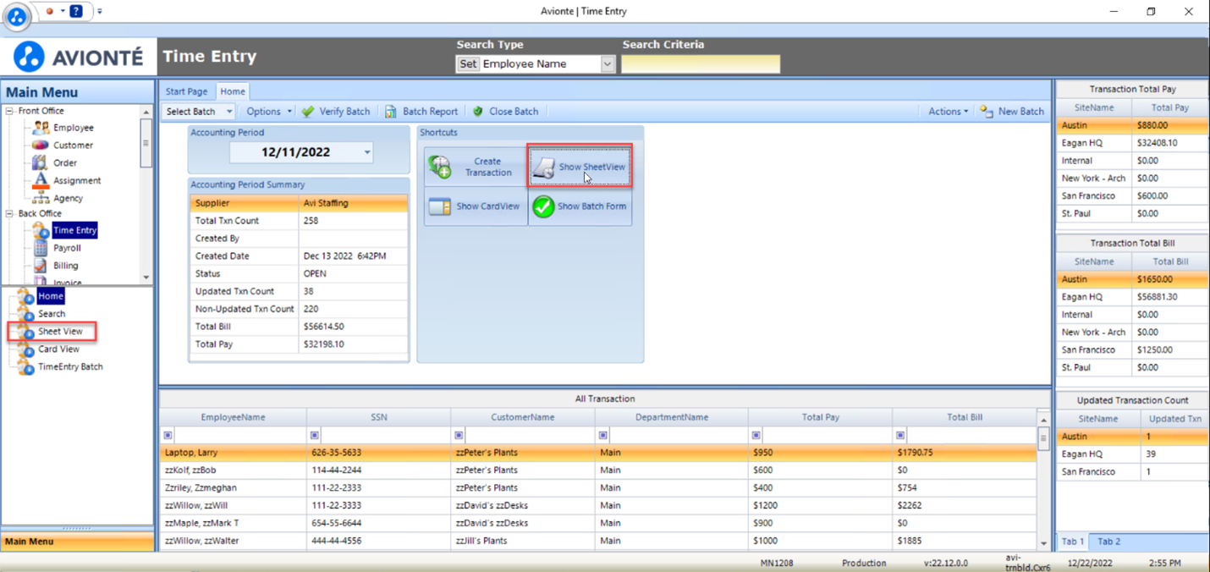The image size is (1210, 572).
Task: Sort by the SSN column header
Action: 379,417
